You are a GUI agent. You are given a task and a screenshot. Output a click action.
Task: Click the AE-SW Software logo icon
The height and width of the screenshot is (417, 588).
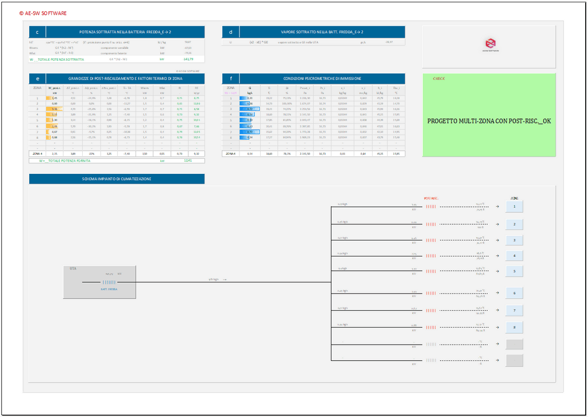(489, 44)
